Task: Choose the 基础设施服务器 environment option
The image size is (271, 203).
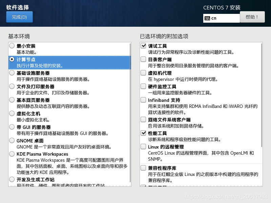Action: pyautogui.click(x=12, y=73)
